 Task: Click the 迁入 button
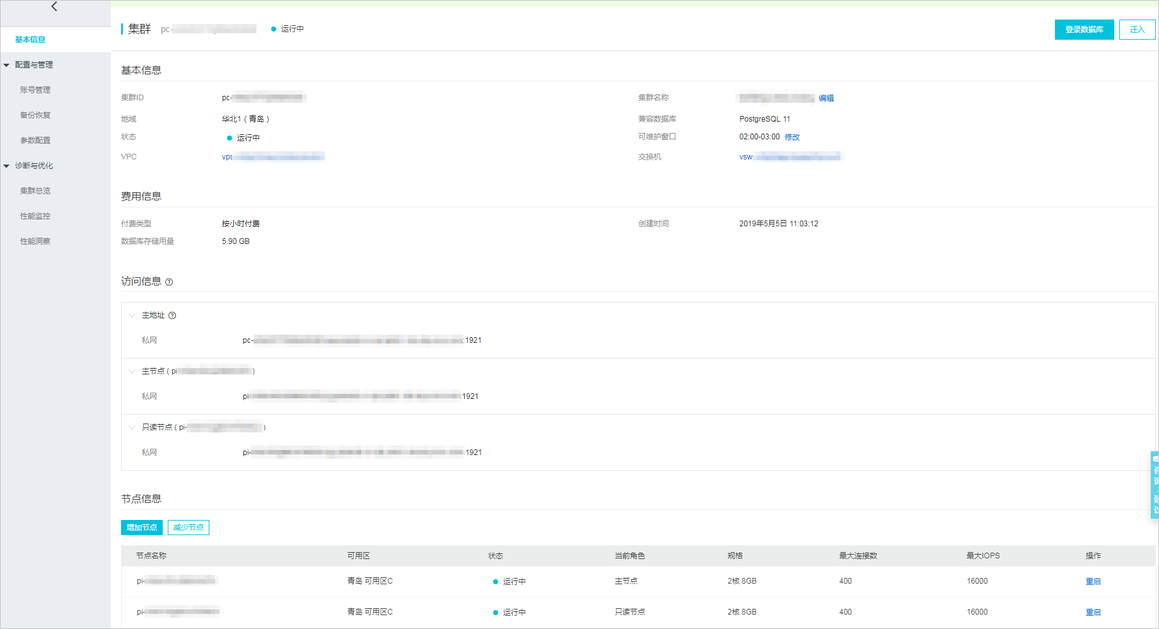point(1137,30)
